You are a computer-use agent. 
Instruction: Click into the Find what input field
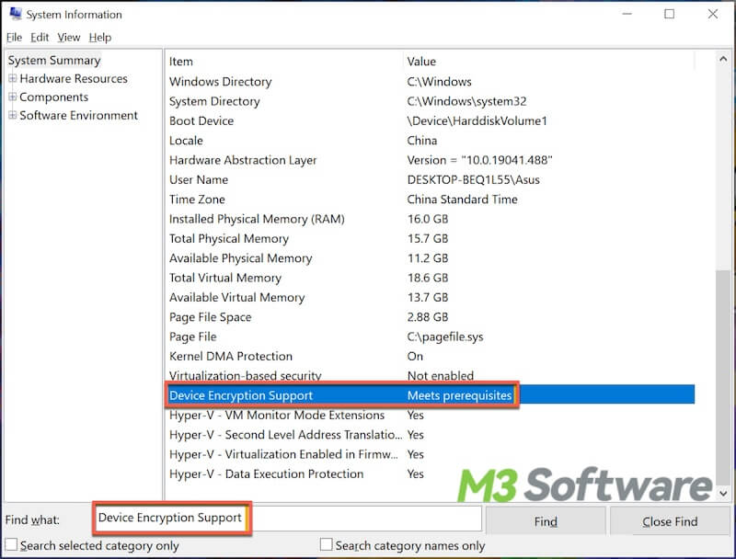287,518
